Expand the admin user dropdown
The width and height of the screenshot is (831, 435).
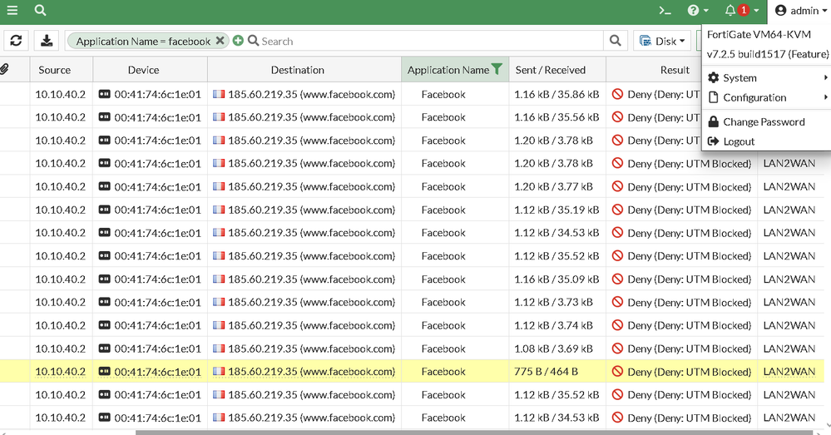tap(801, 11)
